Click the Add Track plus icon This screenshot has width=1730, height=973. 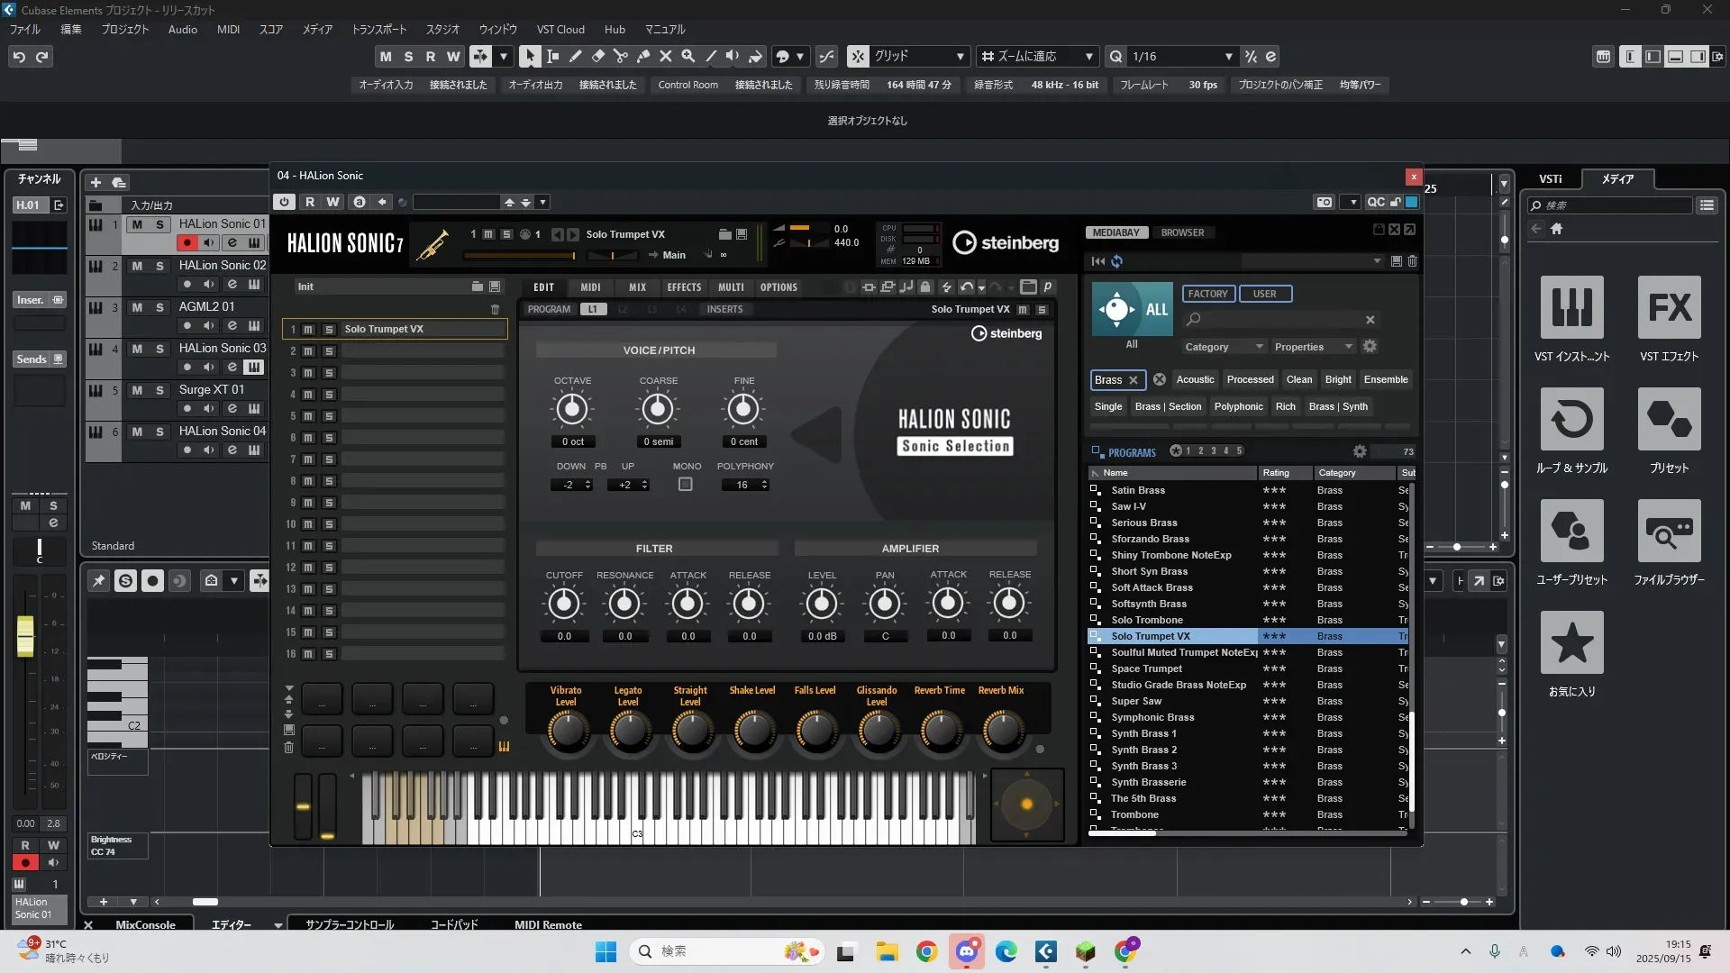(96, 182)
